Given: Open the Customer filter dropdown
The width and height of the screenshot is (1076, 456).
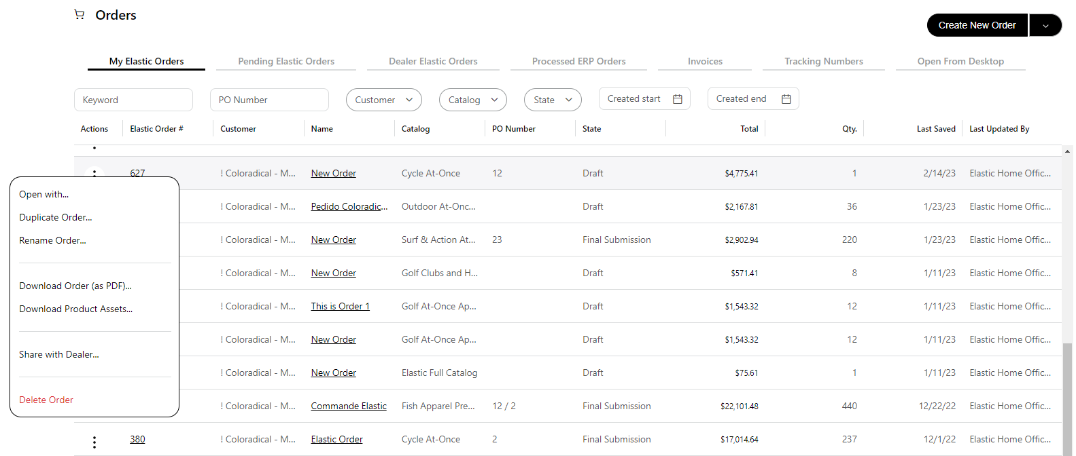Looking at the screenshot, I should tap(383, 100).
